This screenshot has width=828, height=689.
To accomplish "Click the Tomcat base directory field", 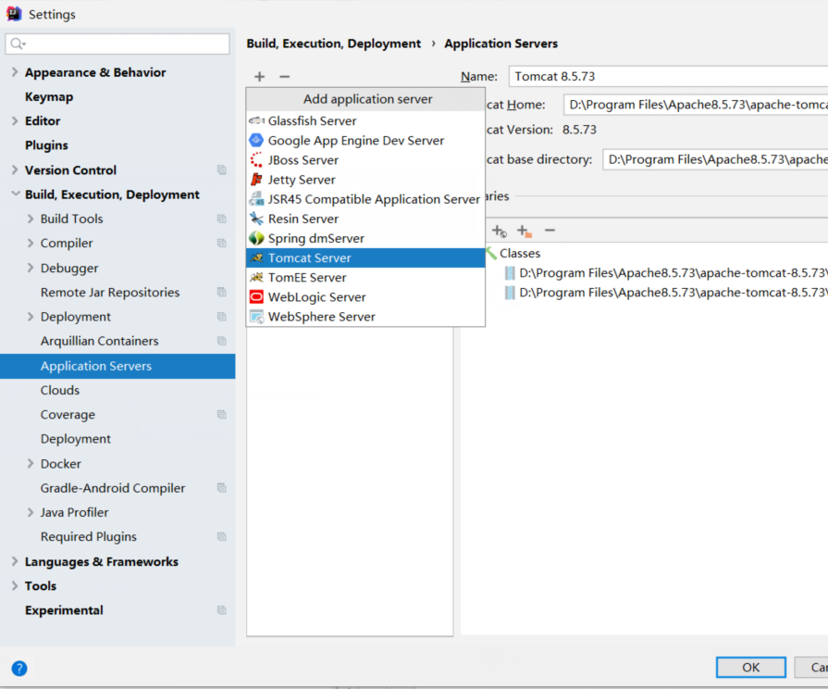I will pos(715,159).
